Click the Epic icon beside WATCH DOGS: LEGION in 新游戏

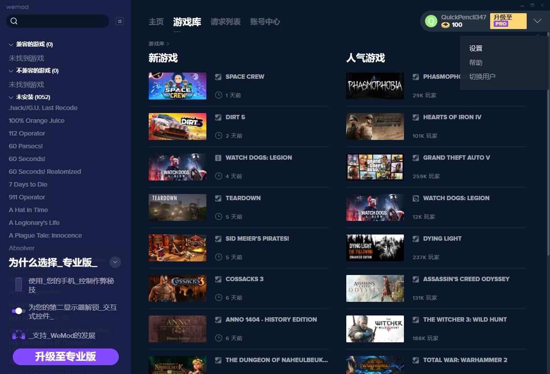(x=218, y=158)
